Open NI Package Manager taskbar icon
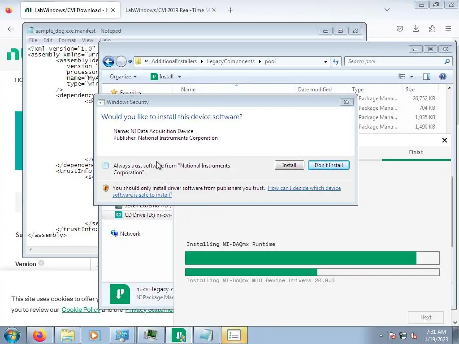Screen dimensions: 459x344 [x=178, y=335]
